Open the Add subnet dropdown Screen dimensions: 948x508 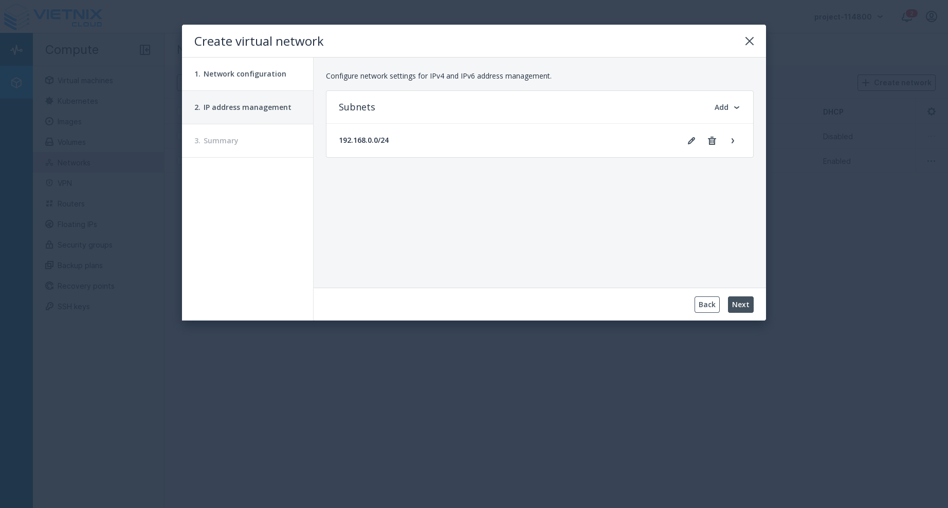727,107
